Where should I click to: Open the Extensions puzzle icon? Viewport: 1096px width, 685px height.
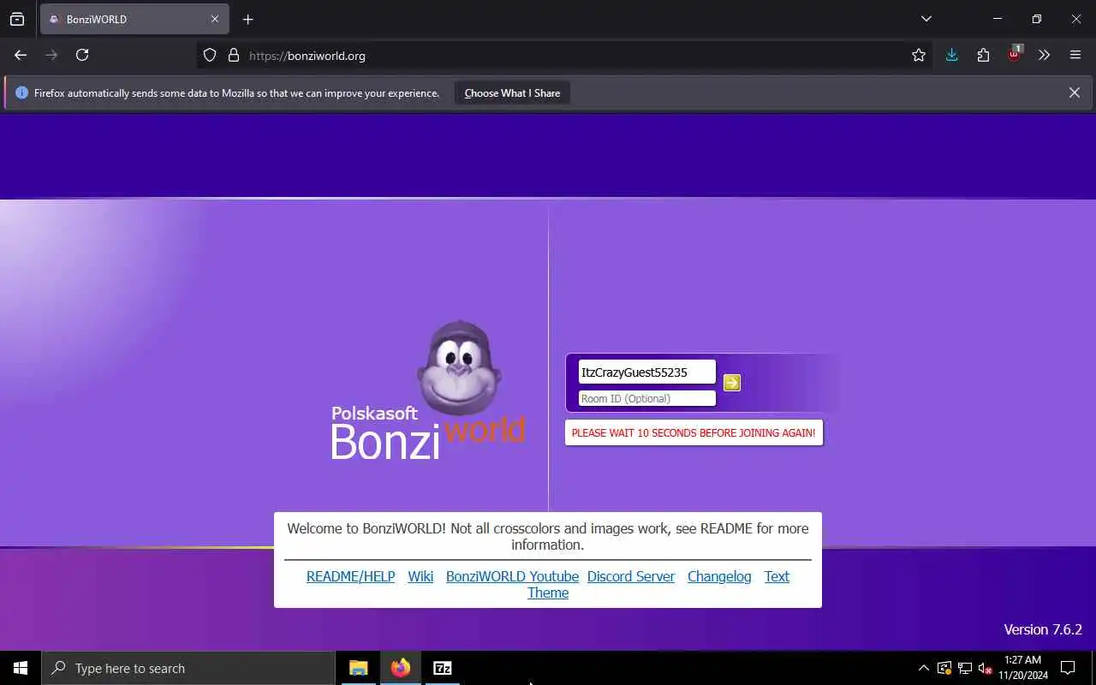pos(983,55)
